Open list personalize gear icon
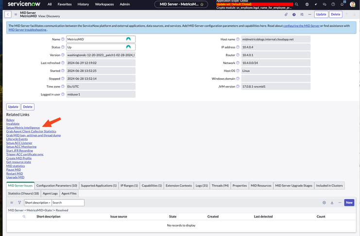Image resolution: width=360 pixels, height=236 pixels. (x=324, y=202)
